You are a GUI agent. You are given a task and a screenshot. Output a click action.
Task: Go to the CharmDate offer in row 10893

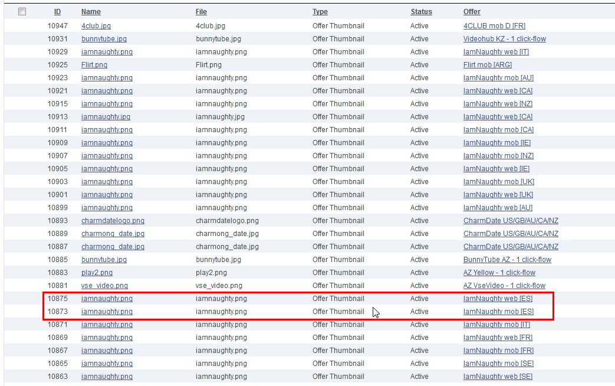[511, 221]
